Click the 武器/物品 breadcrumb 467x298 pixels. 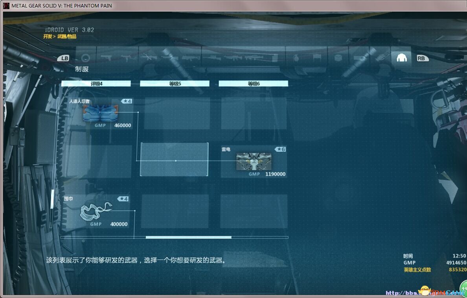click(x=67, y=36)
